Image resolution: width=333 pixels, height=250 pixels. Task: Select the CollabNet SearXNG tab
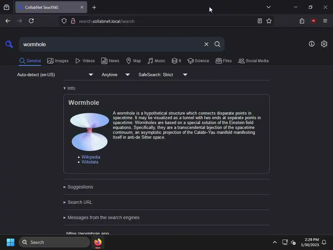click(51, 7)
